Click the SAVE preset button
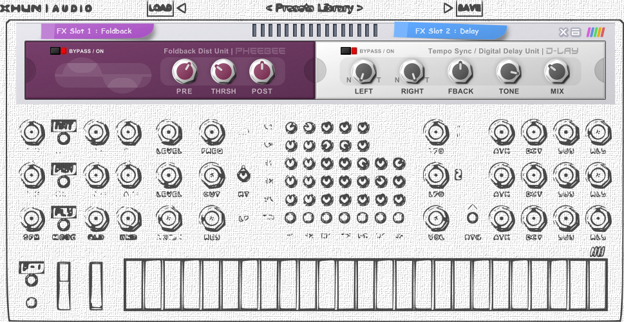This screenshot has width=624, height=322. 469,8
